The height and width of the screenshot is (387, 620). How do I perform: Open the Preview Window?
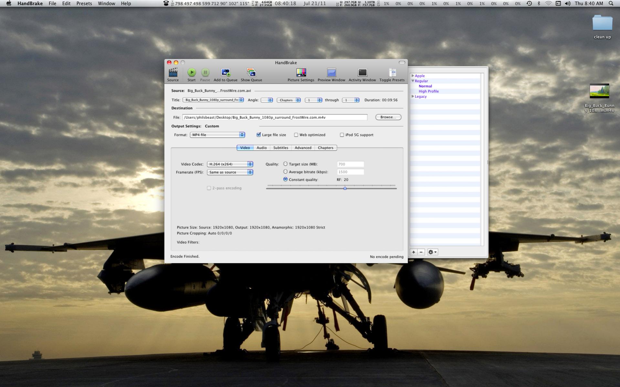click(331, 73)
